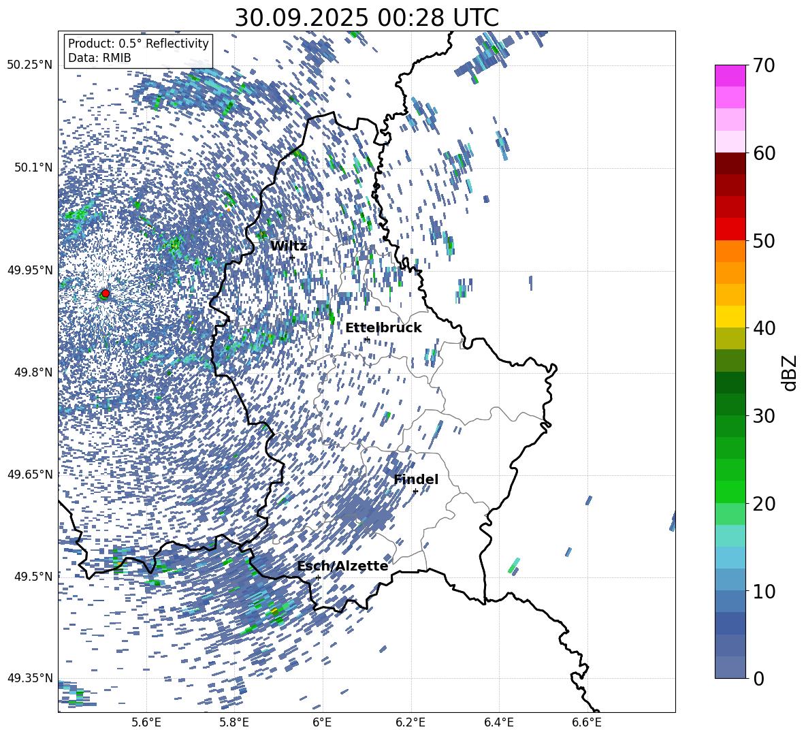Click the 10 label on colorbar

tap(764, 591)
